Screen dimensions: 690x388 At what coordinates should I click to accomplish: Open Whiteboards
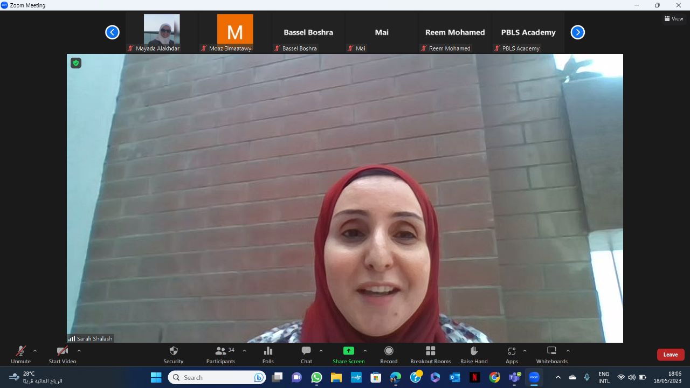[551, 355]
